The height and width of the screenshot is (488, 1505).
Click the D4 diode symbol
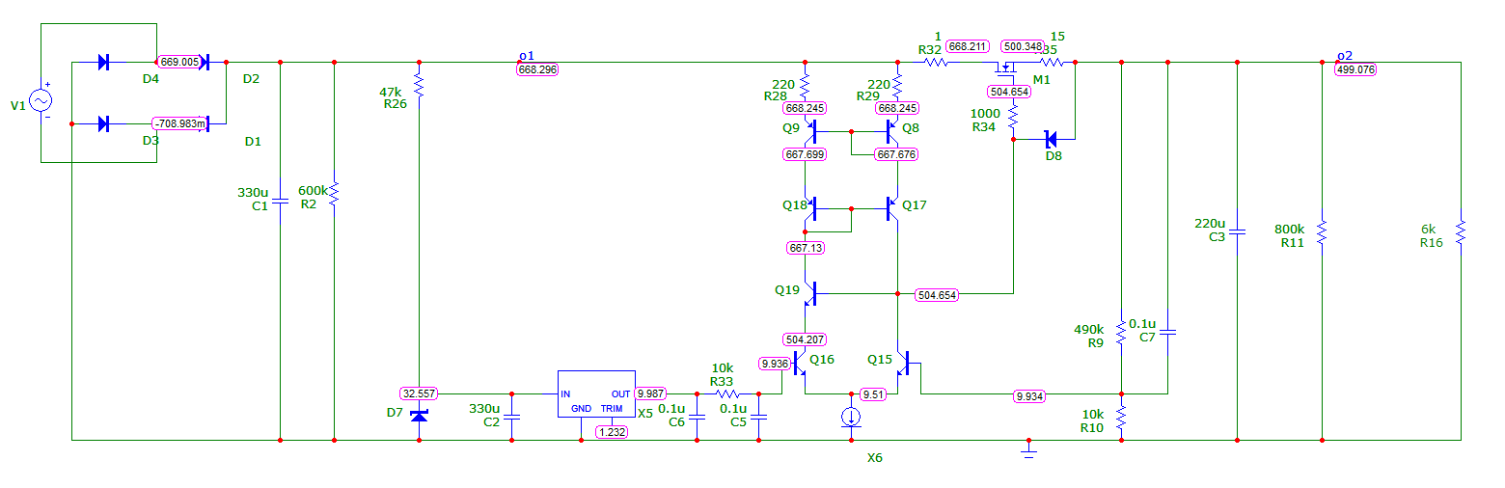coord(103,63)
